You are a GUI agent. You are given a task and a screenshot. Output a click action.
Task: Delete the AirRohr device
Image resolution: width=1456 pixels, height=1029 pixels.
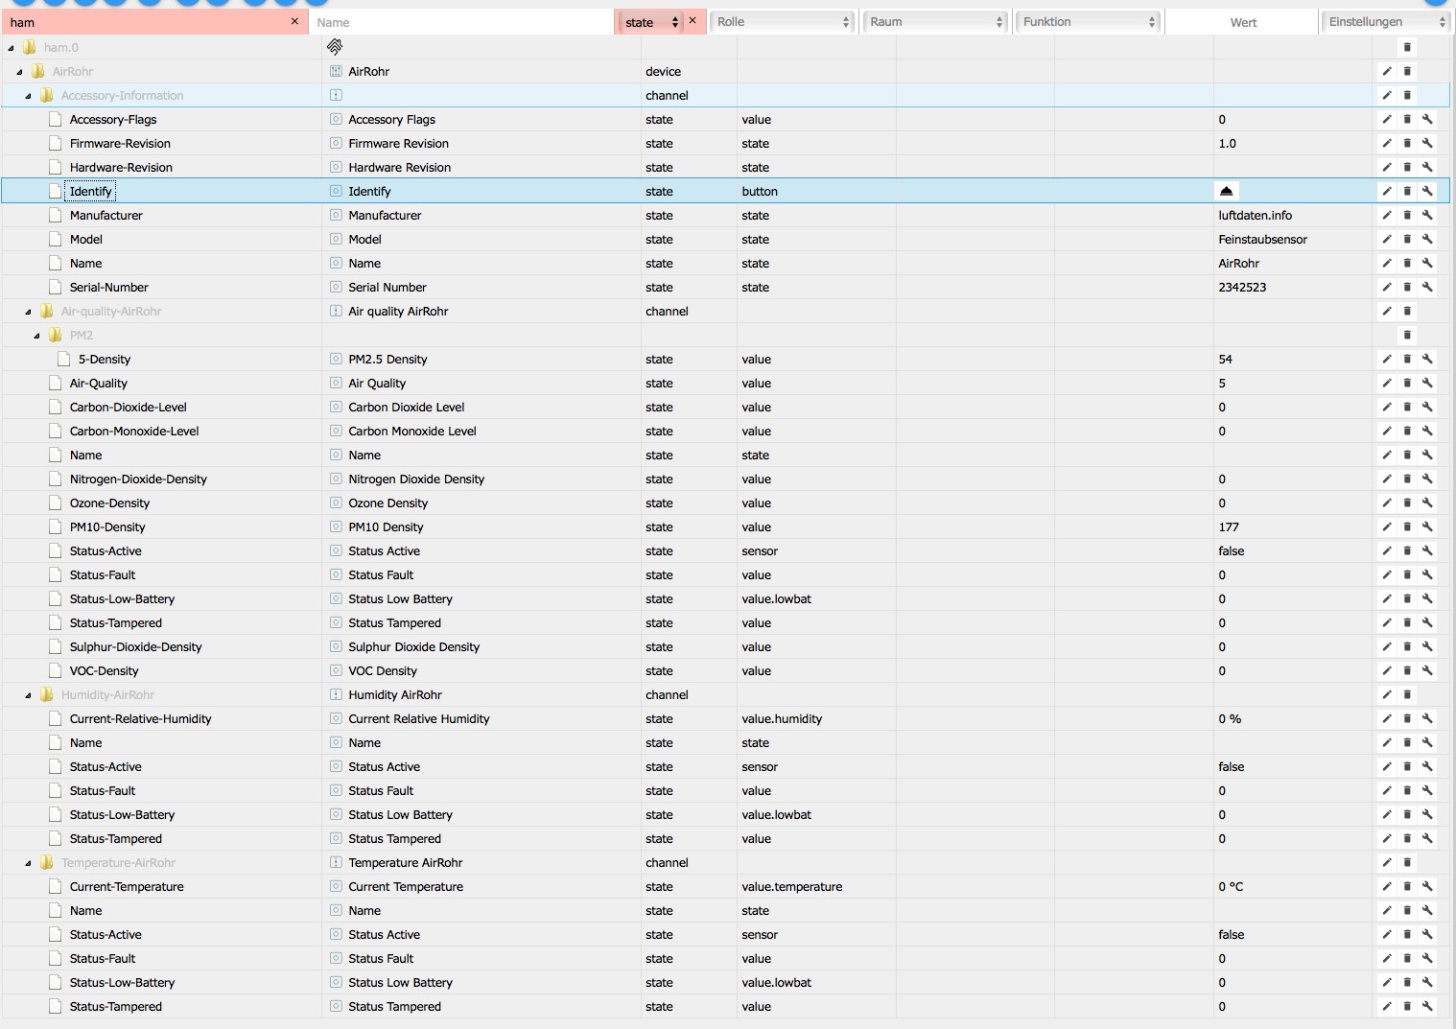click(1407, 71)
